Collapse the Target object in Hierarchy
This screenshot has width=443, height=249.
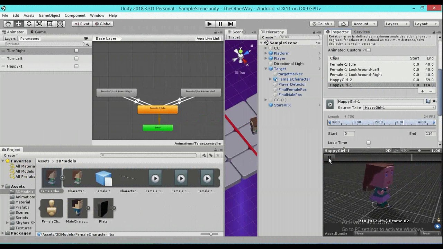click(x=266, y=69)
